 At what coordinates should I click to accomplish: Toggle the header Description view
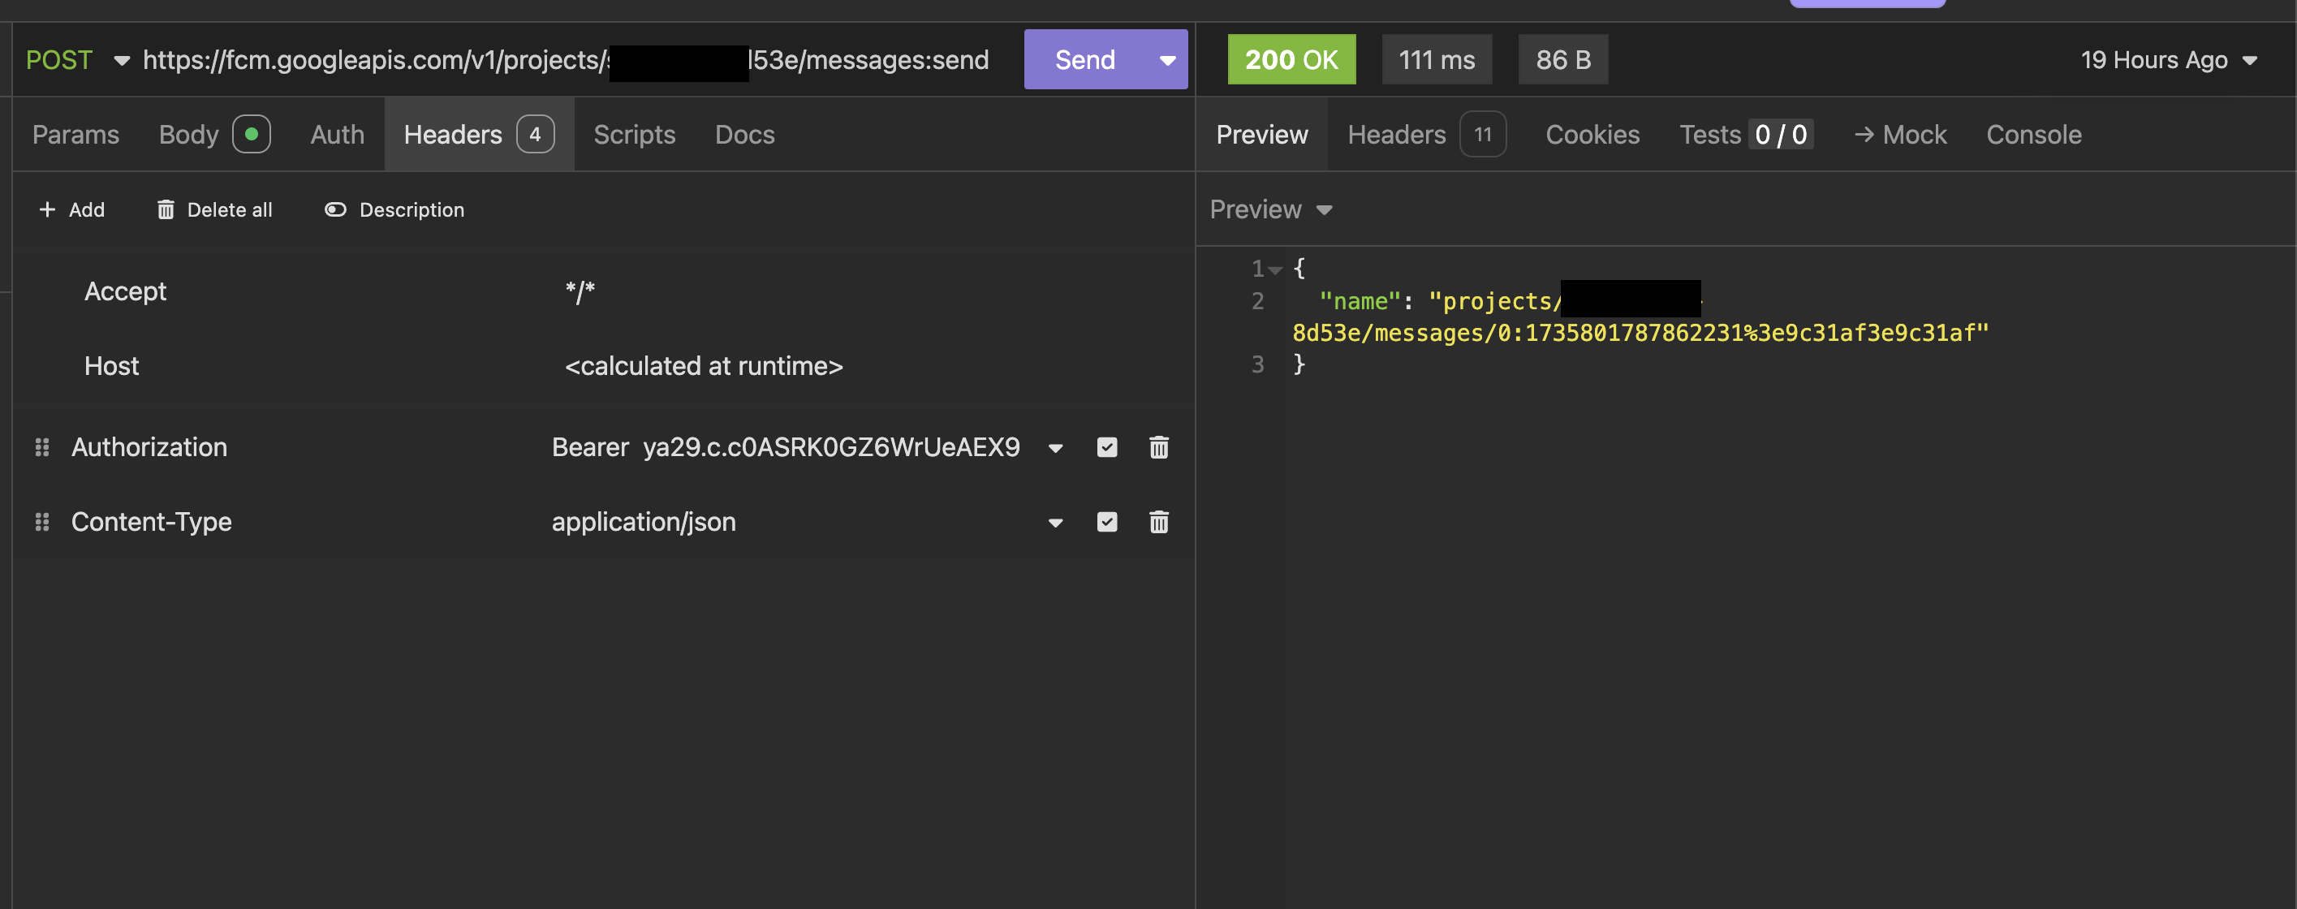pyautogui.click(x=394, y=209)
